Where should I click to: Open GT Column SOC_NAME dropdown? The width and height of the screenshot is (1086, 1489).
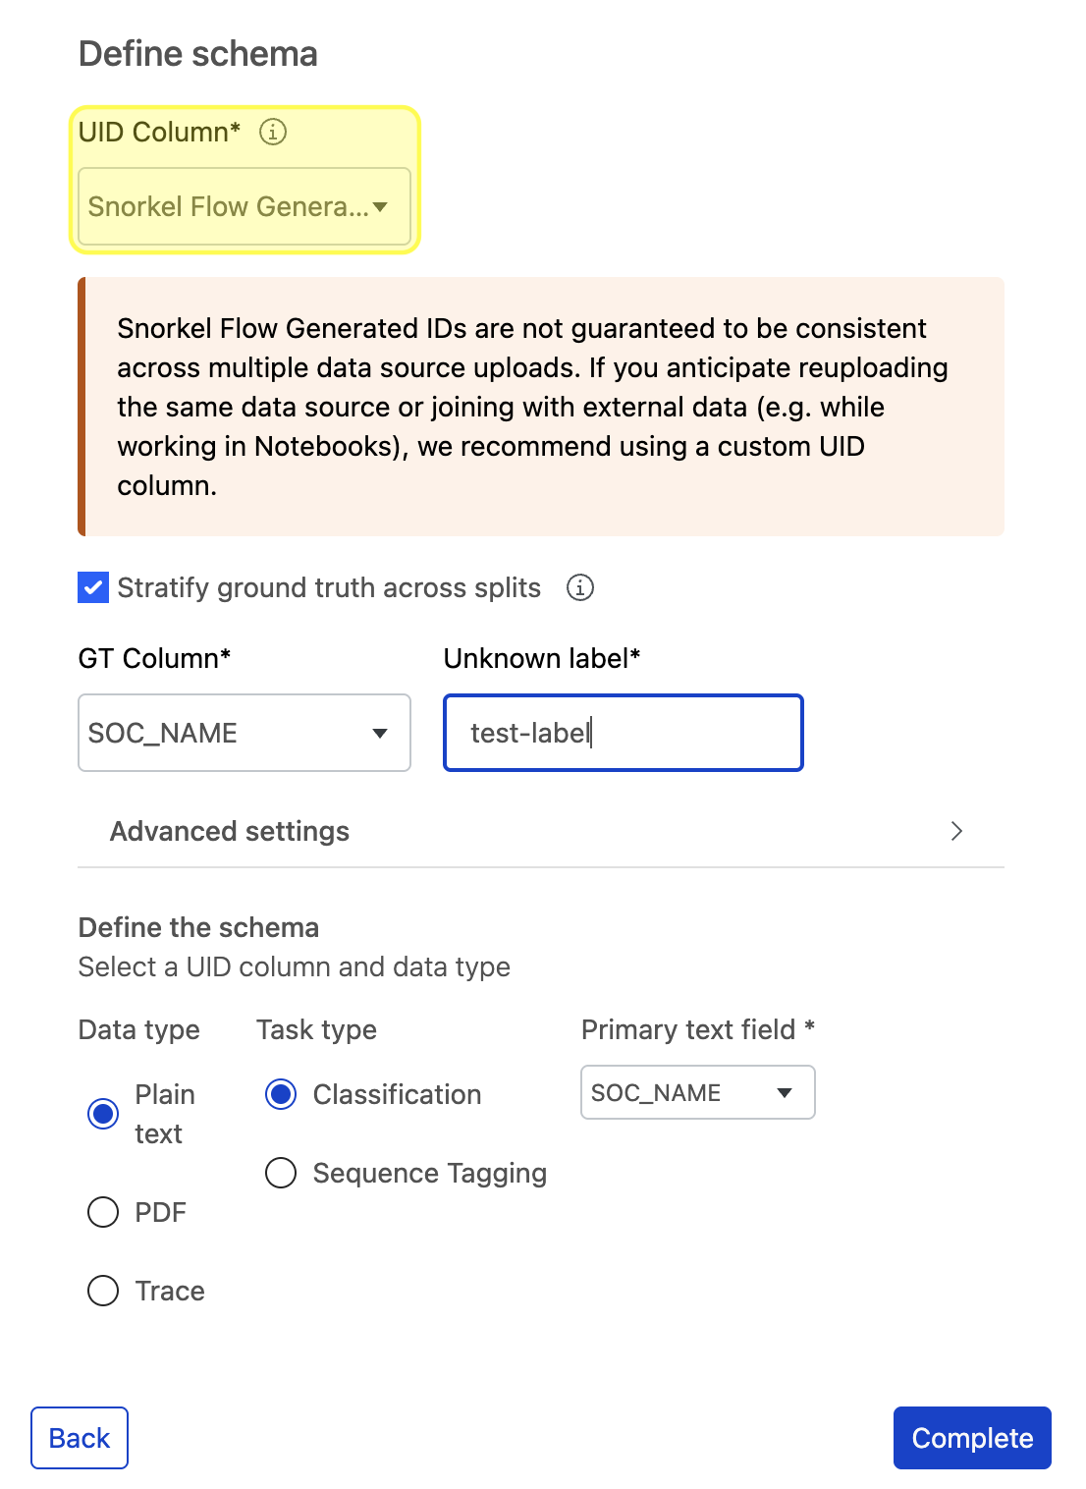tap(244, 733)
